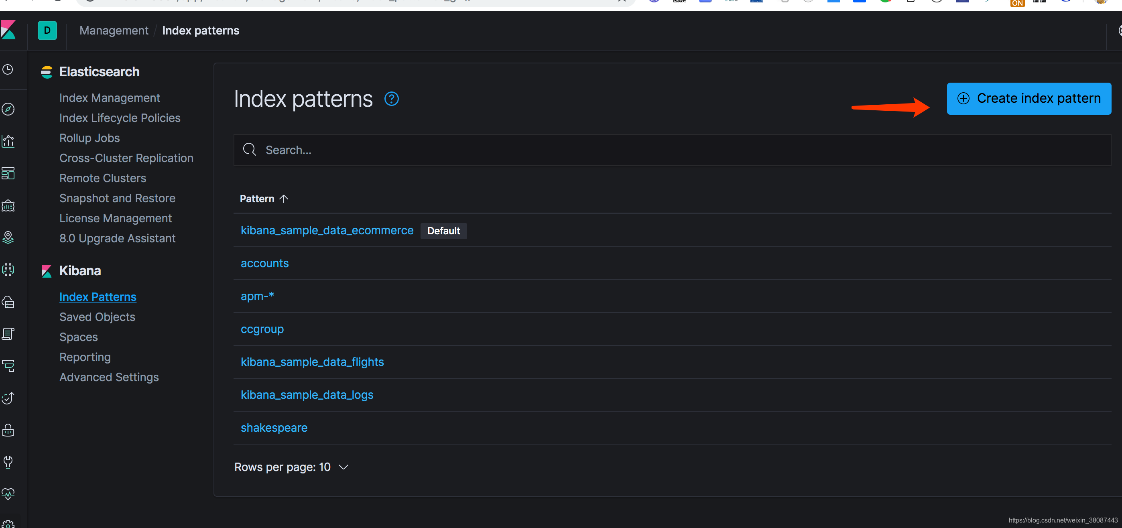The height and width of the screenshot is (528, 1122).
Task: Open Saved Objects in Kibana menu
Action: pos(97,317)
